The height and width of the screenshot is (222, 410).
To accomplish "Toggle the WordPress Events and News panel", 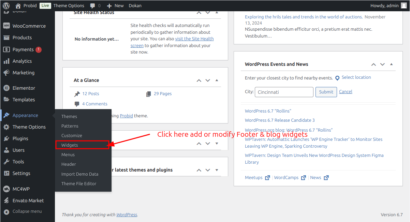I will tap(391, 64).
